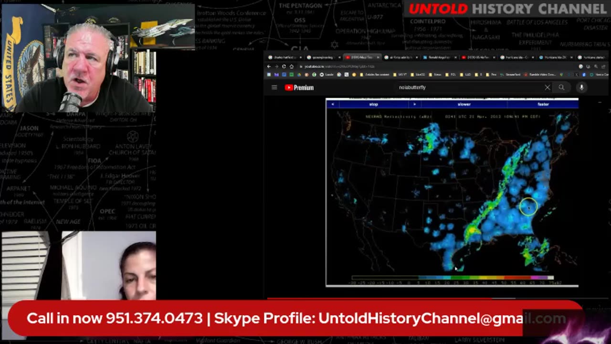This screenshot has height=344, width=611.
Task: Open the 'Articles for content' bookmark folder
Action: click(x=375, y=75)
